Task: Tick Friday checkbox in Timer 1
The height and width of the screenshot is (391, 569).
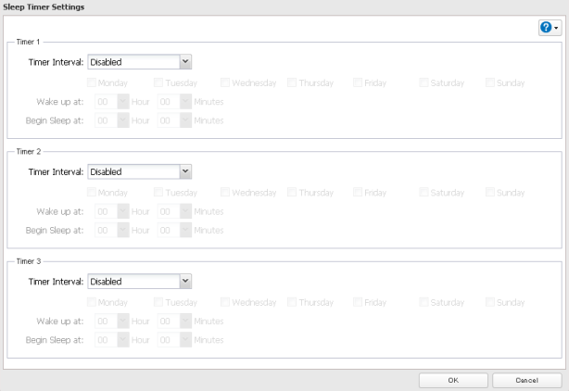Action: [x=358, y=82]
